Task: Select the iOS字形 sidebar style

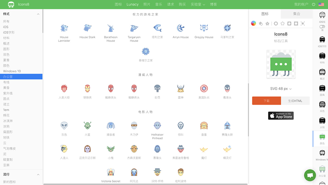Action: tap(9, 32)
